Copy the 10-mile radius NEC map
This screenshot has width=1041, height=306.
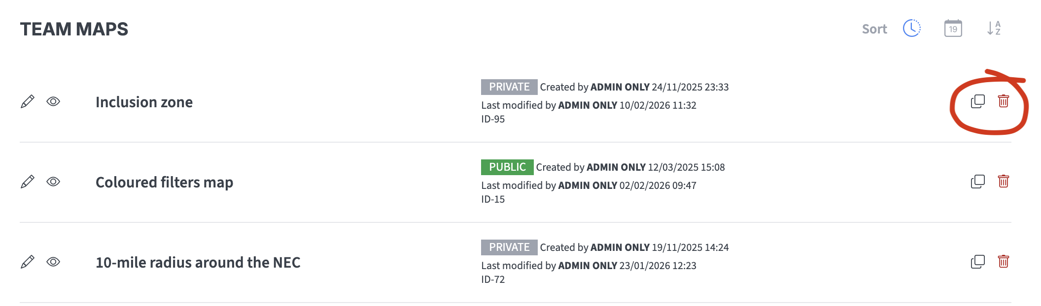click(x=977, y=262)
